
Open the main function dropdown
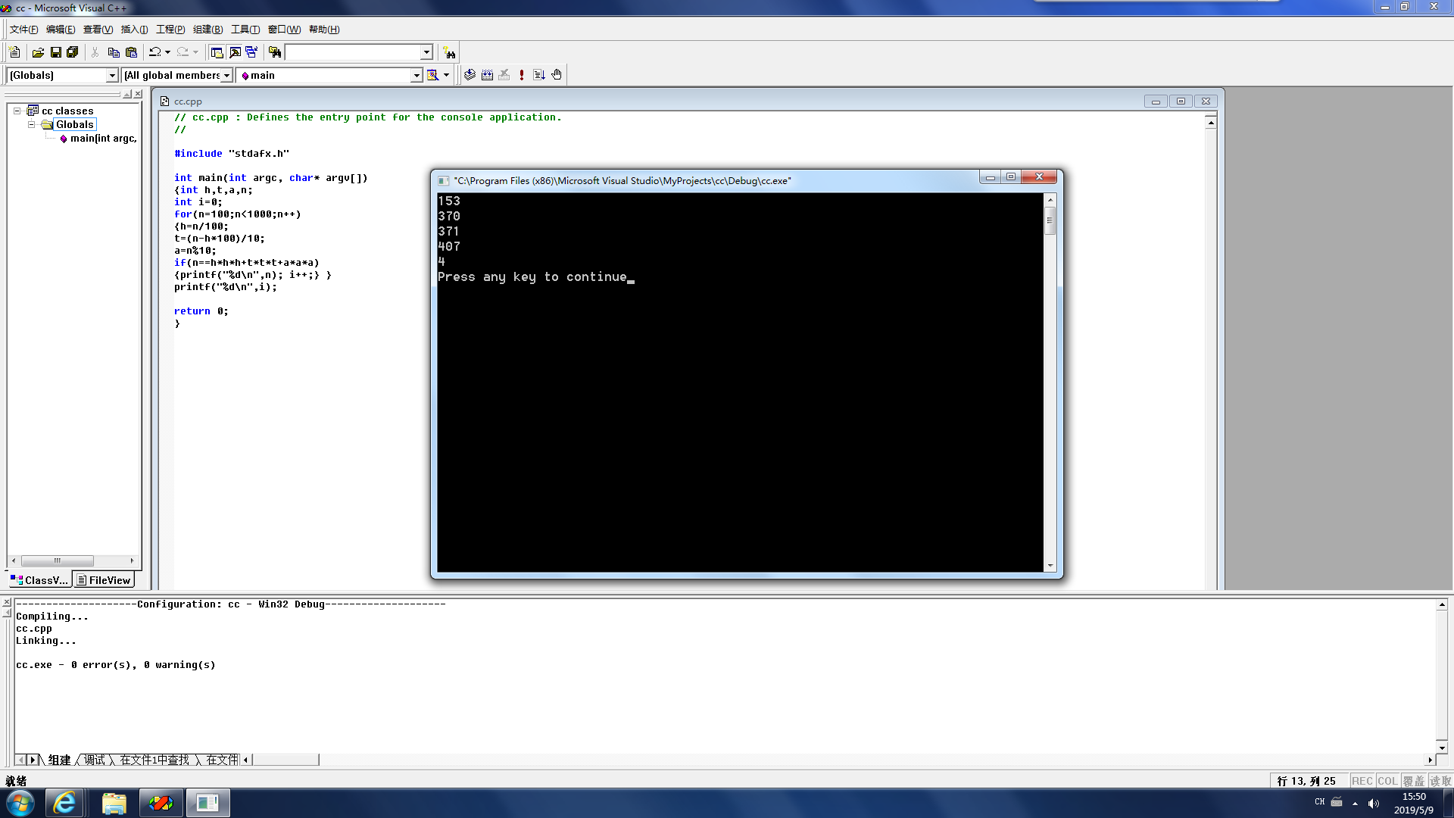coord(416,75)
